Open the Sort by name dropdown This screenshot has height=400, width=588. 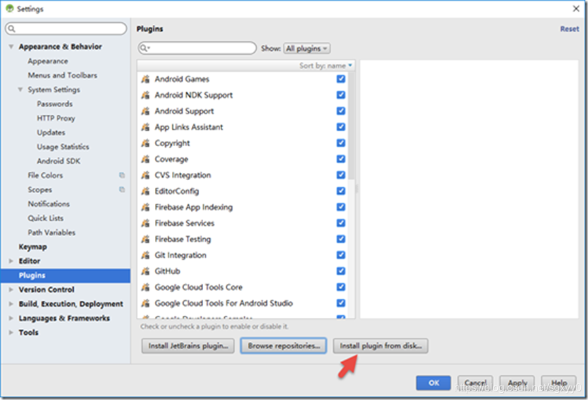[x=325, y=65]
